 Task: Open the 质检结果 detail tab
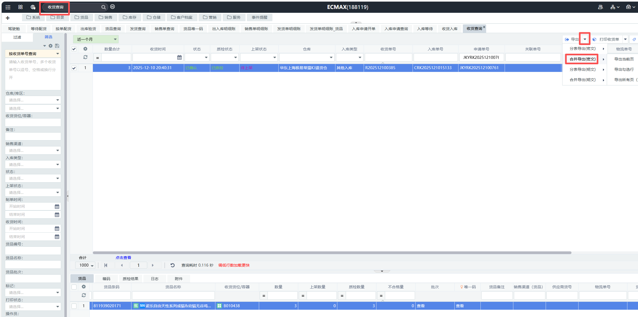click(x=130, y=279)
